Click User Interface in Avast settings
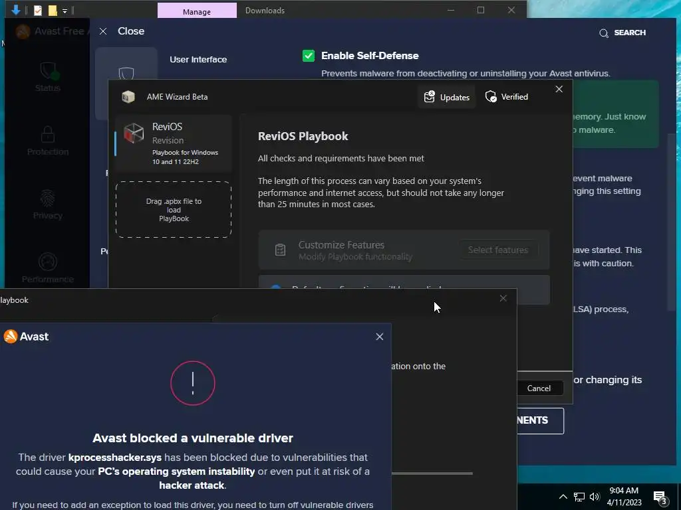681x510 pixels. point(198,59)
